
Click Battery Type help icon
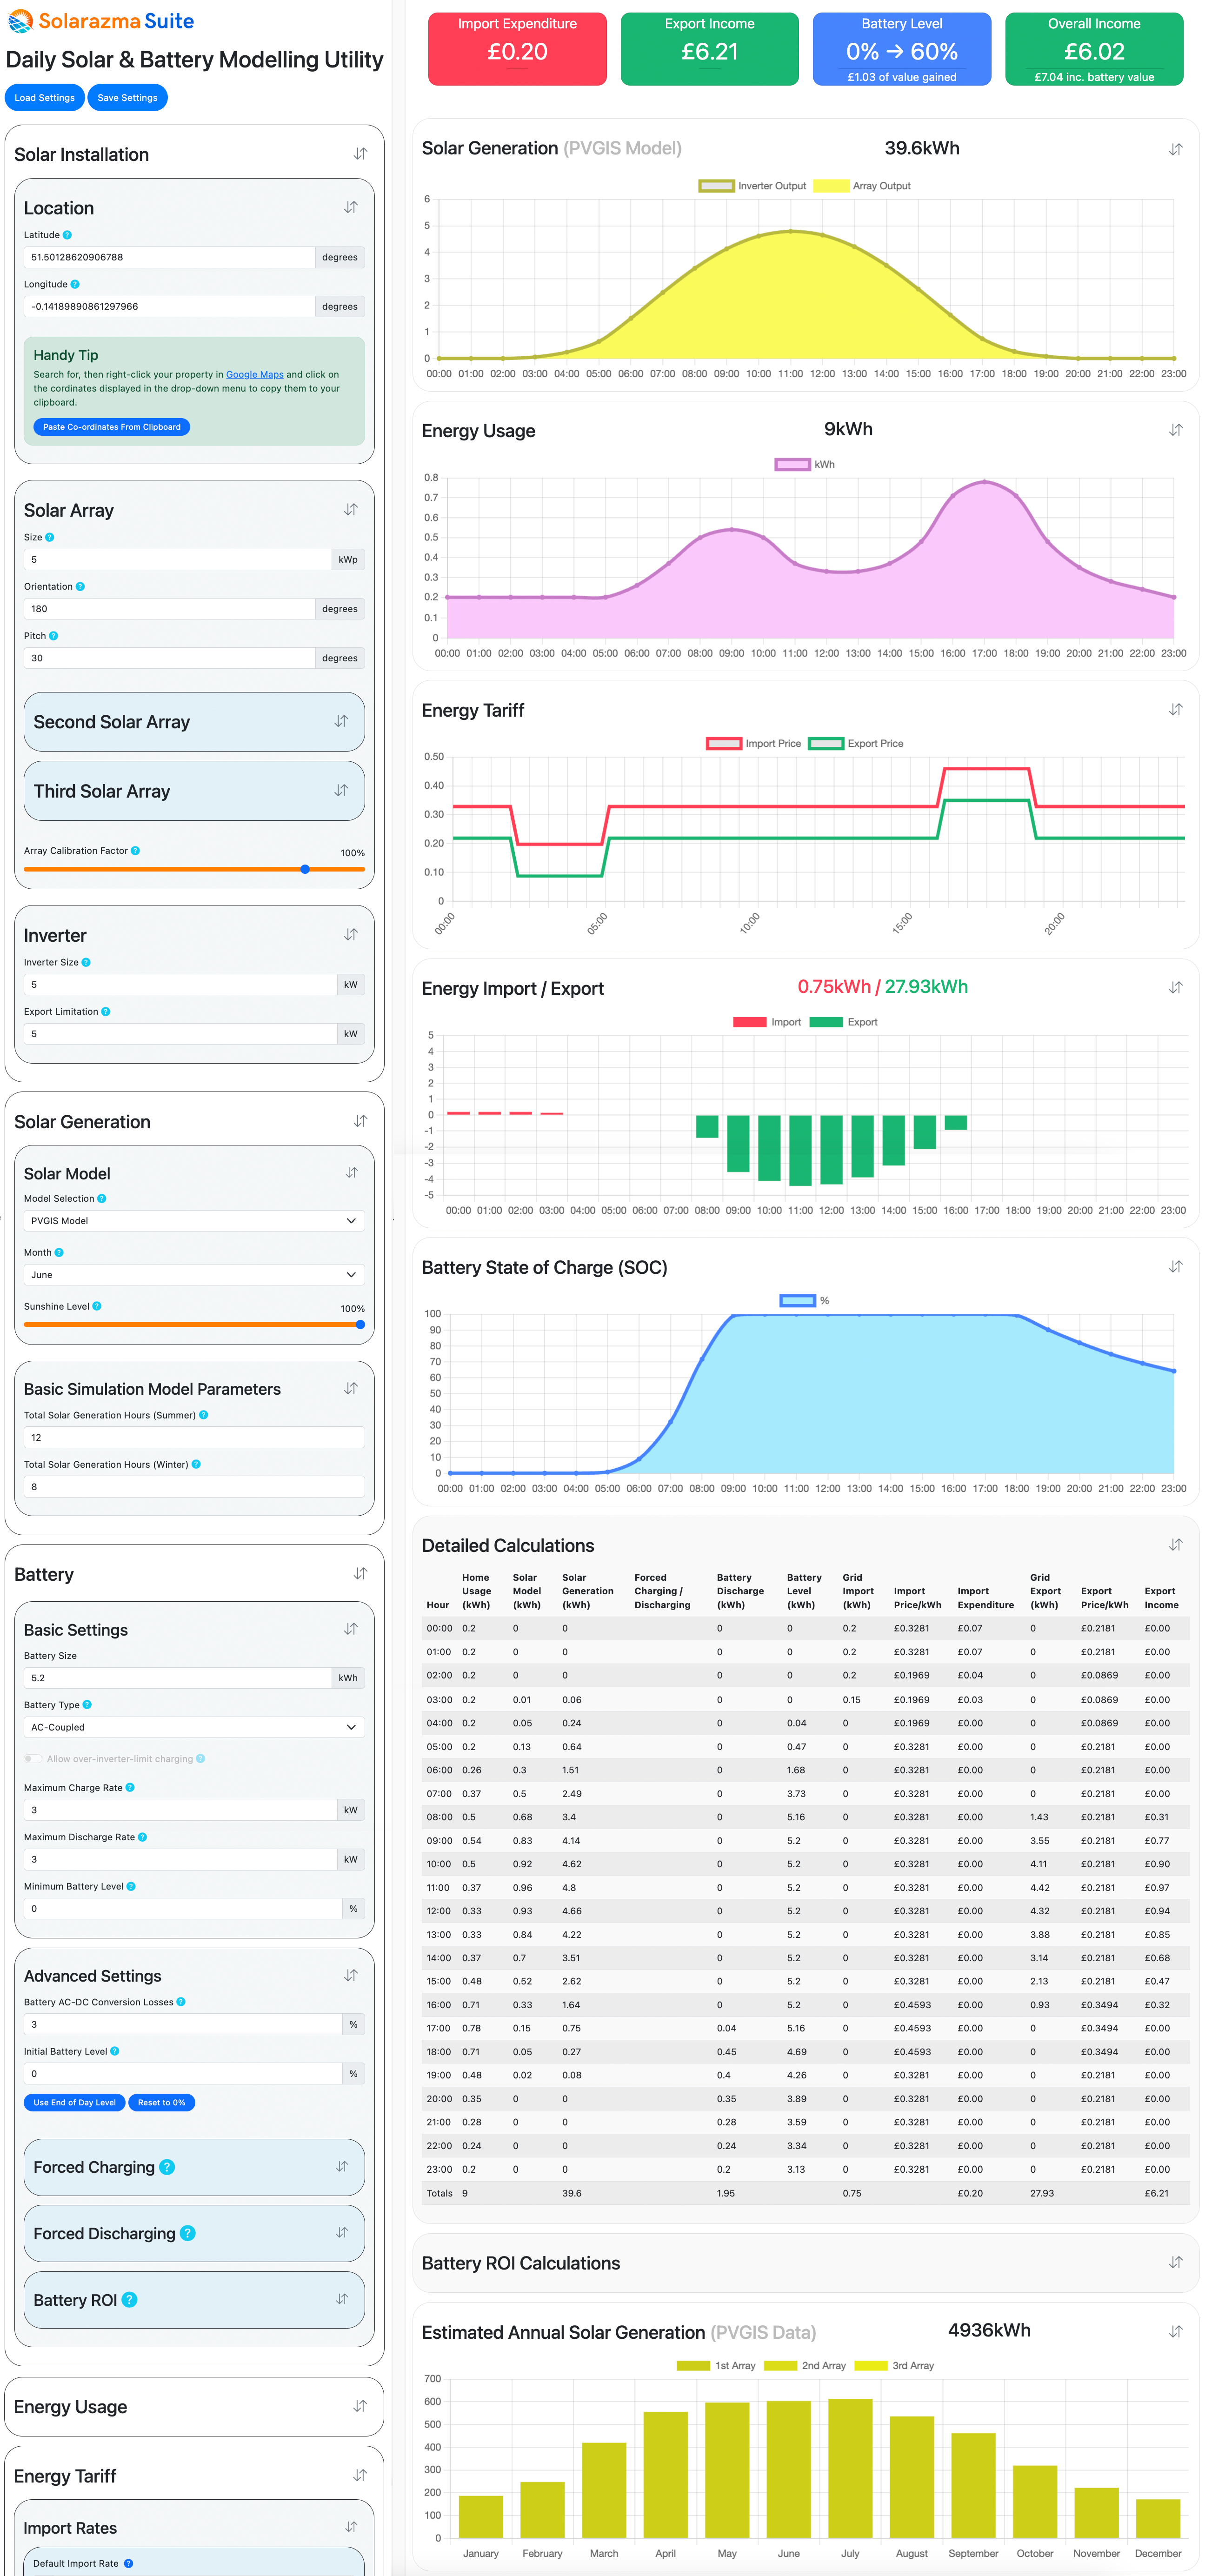click(x=87, y=1704)
